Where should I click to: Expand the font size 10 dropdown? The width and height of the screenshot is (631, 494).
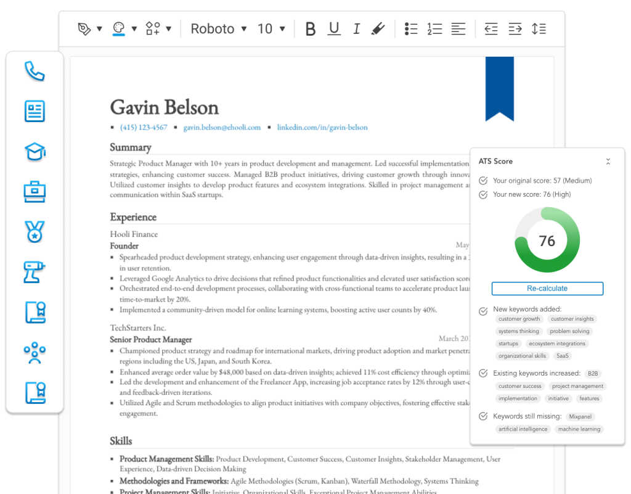coord(269,28)
